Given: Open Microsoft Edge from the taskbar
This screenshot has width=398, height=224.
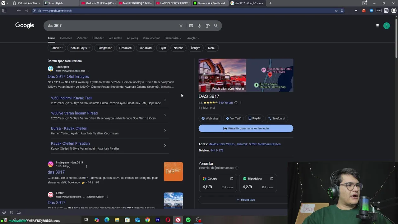Looking at the screenshot, I should [107, 220].
